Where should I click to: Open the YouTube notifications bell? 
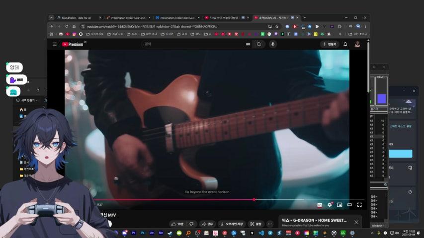[x=345, y=44]
